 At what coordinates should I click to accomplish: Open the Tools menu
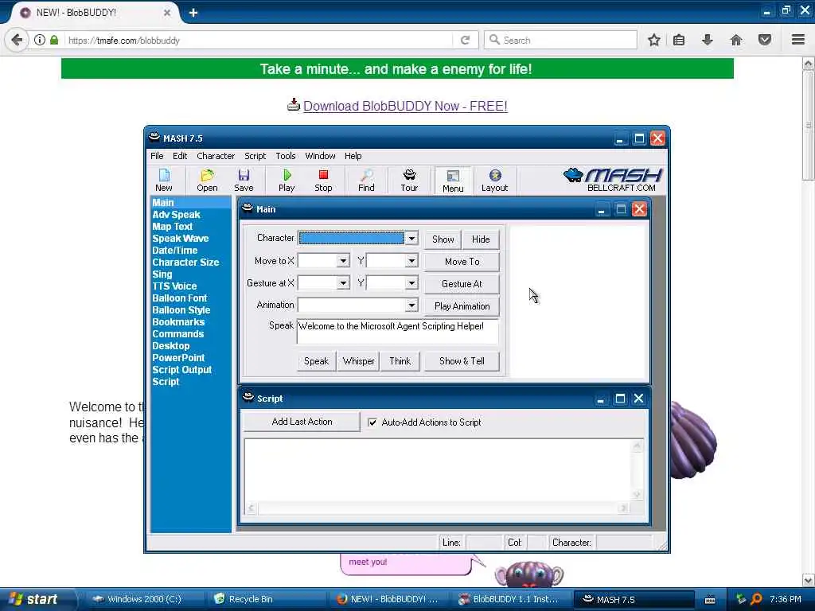[286, 156]
